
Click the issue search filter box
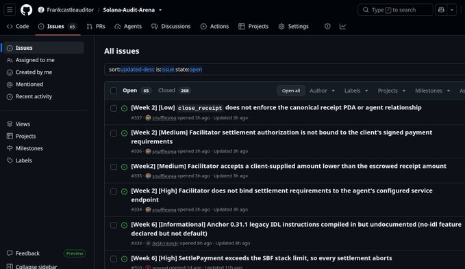[285, 70]
